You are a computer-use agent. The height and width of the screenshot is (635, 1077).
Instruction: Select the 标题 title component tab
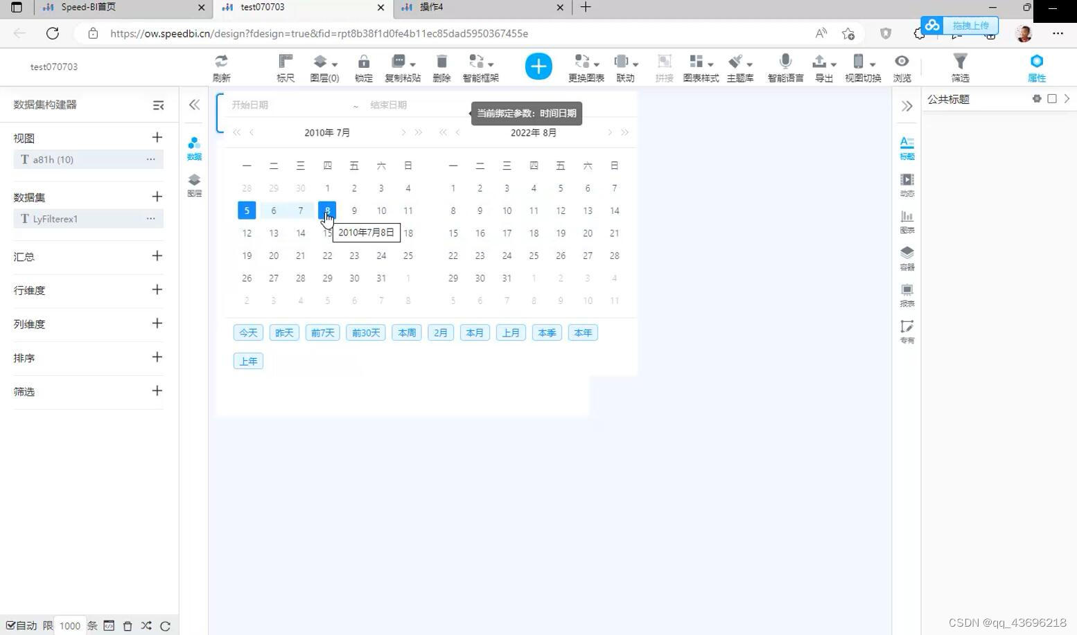click(x=907, y=148)
